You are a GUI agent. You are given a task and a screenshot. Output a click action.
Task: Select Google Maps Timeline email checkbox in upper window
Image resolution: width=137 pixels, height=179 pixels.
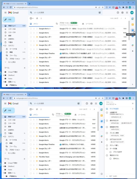[x=31, y=53]
